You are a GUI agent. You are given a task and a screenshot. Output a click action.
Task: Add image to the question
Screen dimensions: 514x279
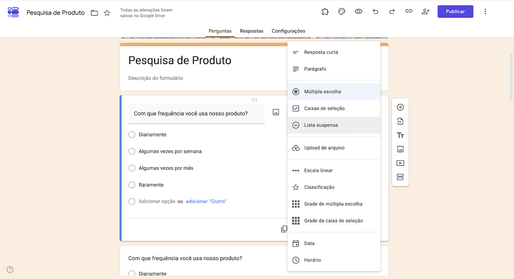(276, 112)
